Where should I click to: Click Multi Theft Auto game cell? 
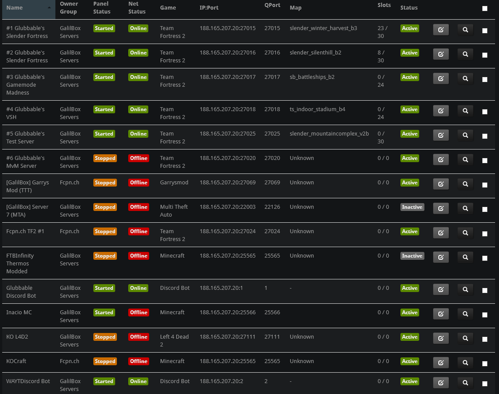pos(174,211)
